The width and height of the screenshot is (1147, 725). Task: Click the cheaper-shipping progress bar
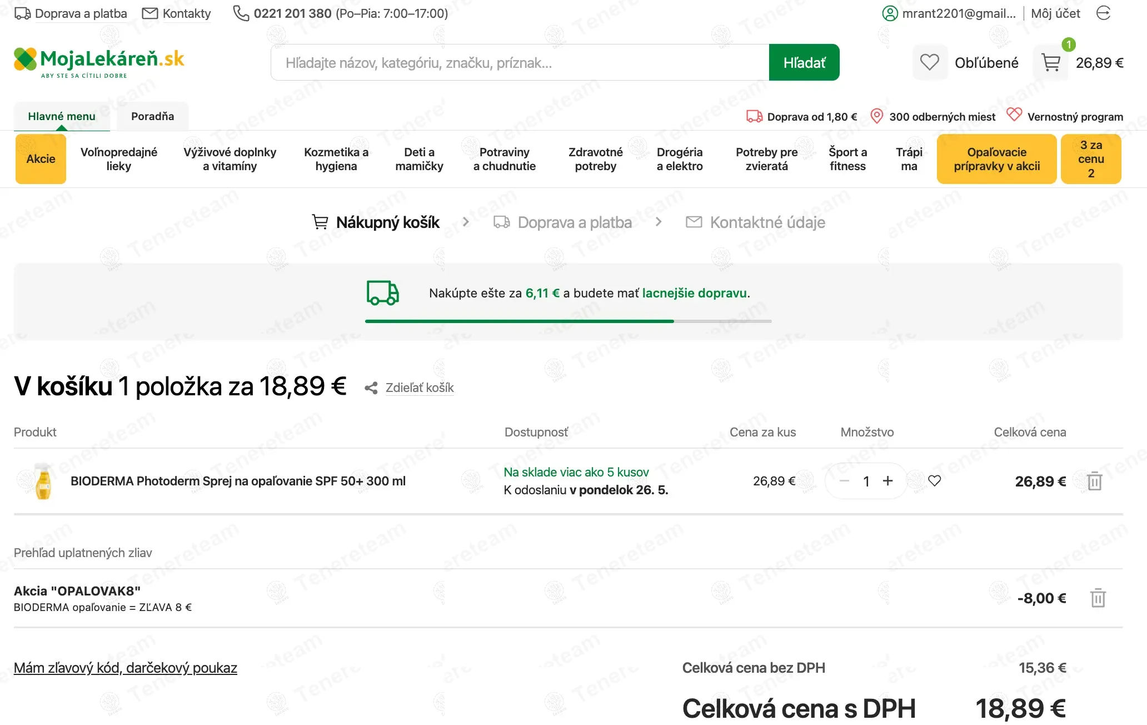click(x=568, y=321)
